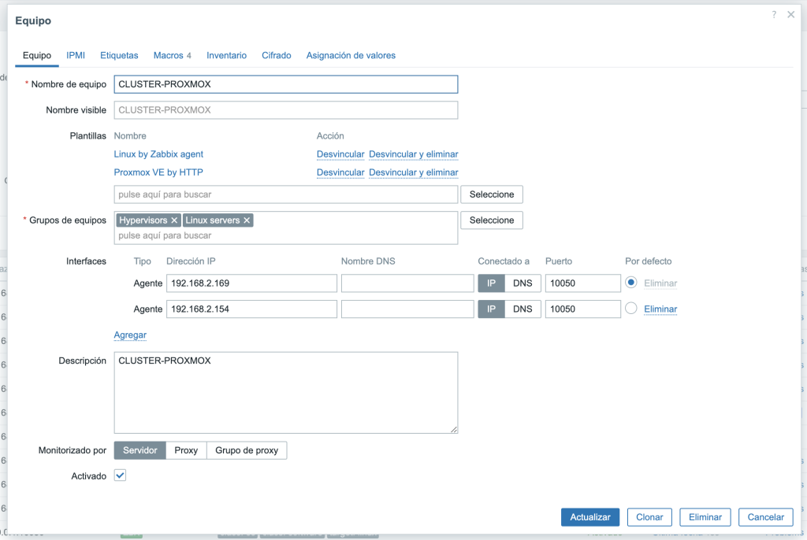Open template selection with Seleccione
This screenshot has width=807, height=540.
click(x=491, y=194)
